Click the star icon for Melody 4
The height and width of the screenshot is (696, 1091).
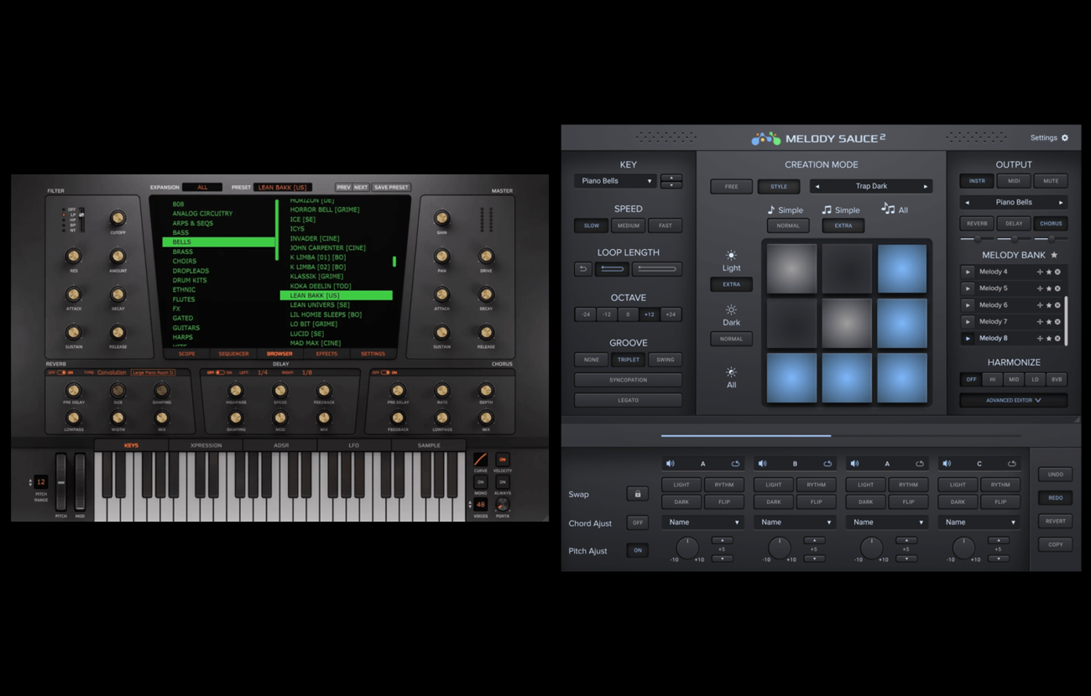click(1048, 272)
